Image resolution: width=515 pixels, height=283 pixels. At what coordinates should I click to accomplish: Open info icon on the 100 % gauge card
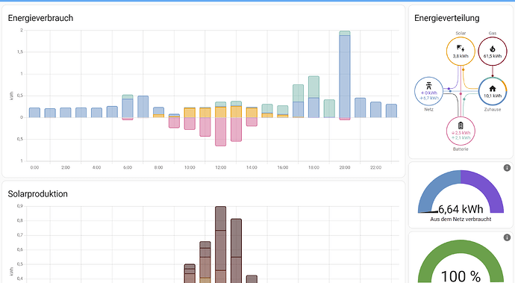507,237
